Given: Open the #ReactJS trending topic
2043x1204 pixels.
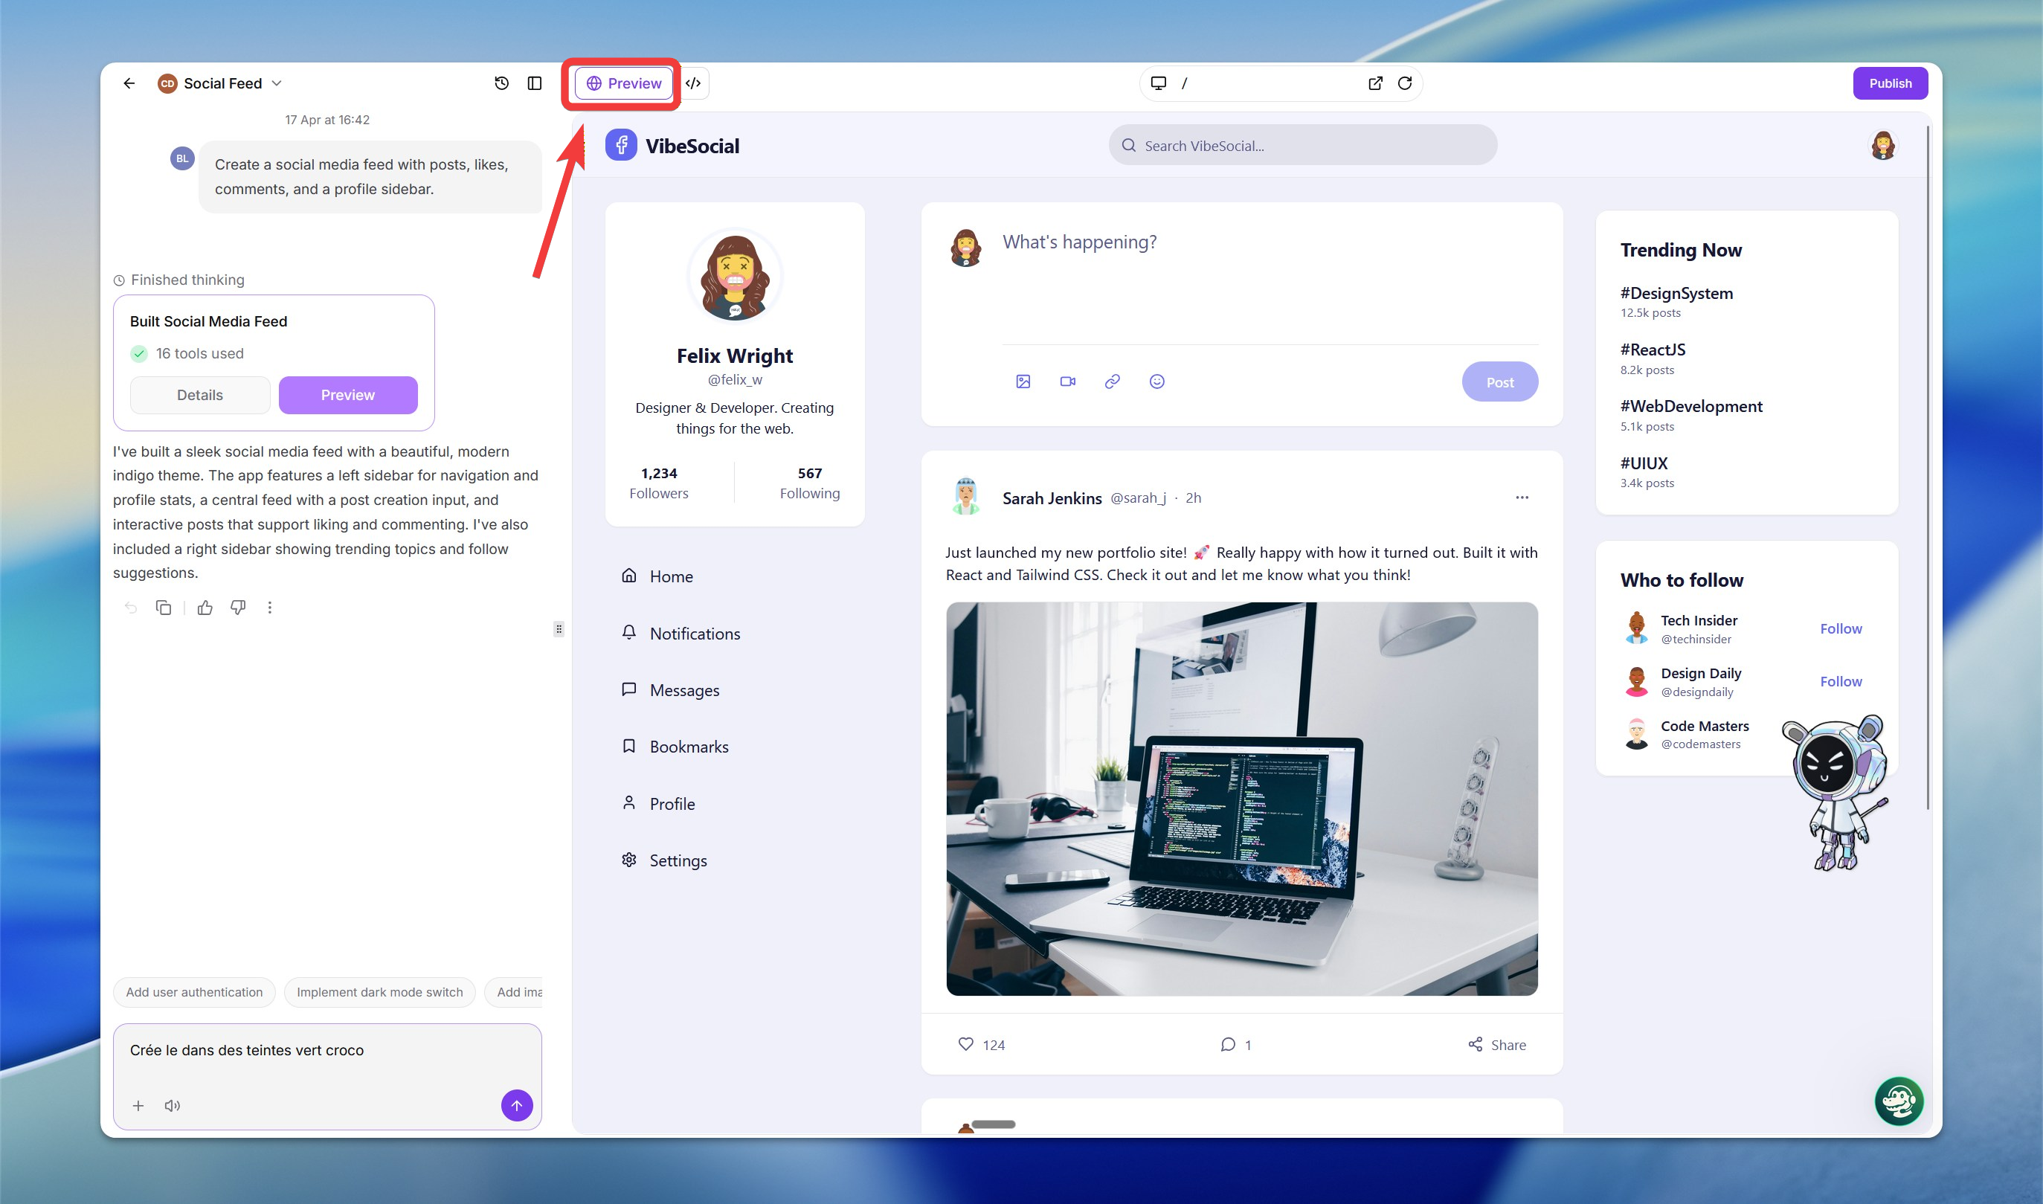Looking at the screenshot, I should (x=1653, y=350).
